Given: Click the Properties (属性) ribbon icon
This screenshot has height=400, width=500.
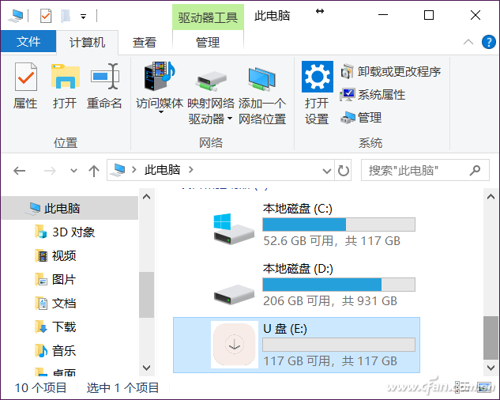Looking at the screenshot, I should pos(26,77).
